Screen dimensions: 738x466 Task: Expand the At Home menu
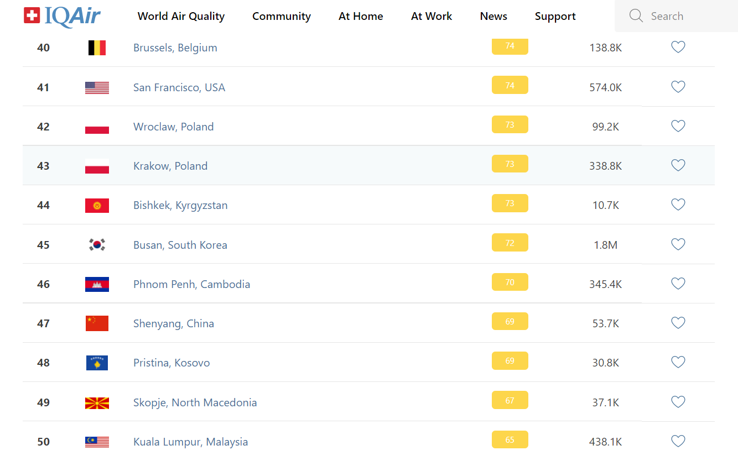coord(361,17)
